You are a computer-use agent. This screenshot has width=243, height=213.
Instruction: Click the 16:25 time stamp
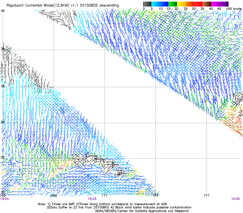(92, 199)
